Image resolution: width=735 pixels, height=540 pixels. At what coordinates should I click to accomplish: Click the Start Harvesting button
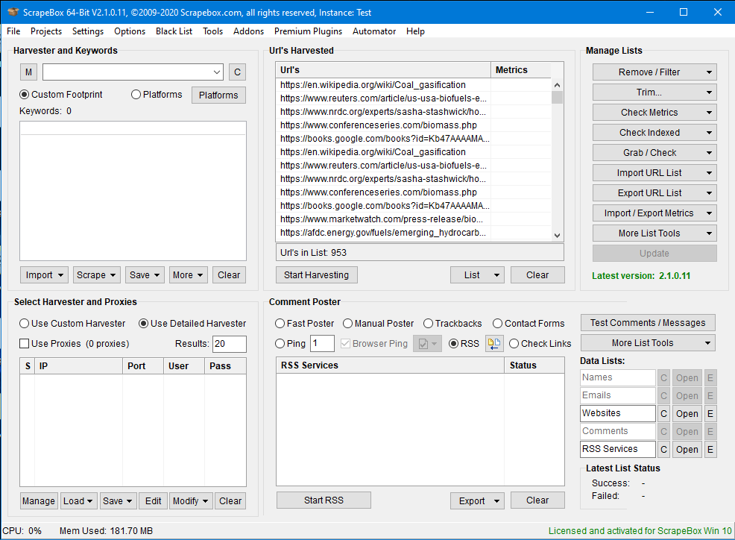(316, 275)
